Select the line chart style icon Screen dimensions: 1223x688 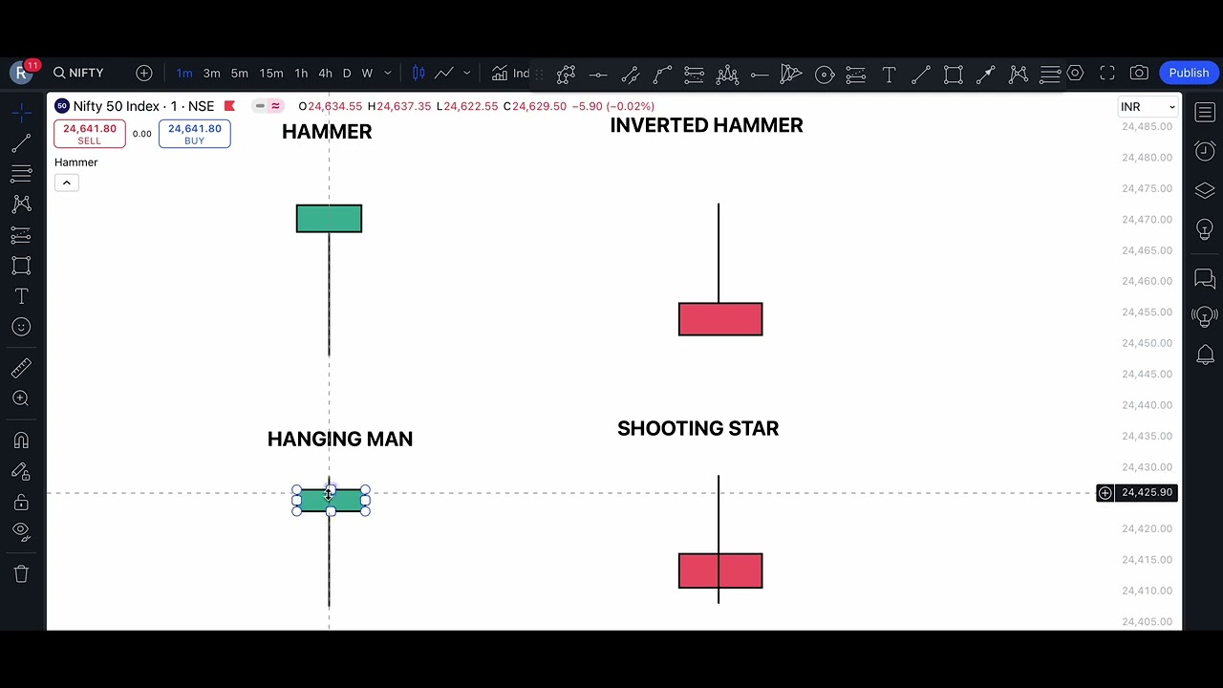pos(444,73)
